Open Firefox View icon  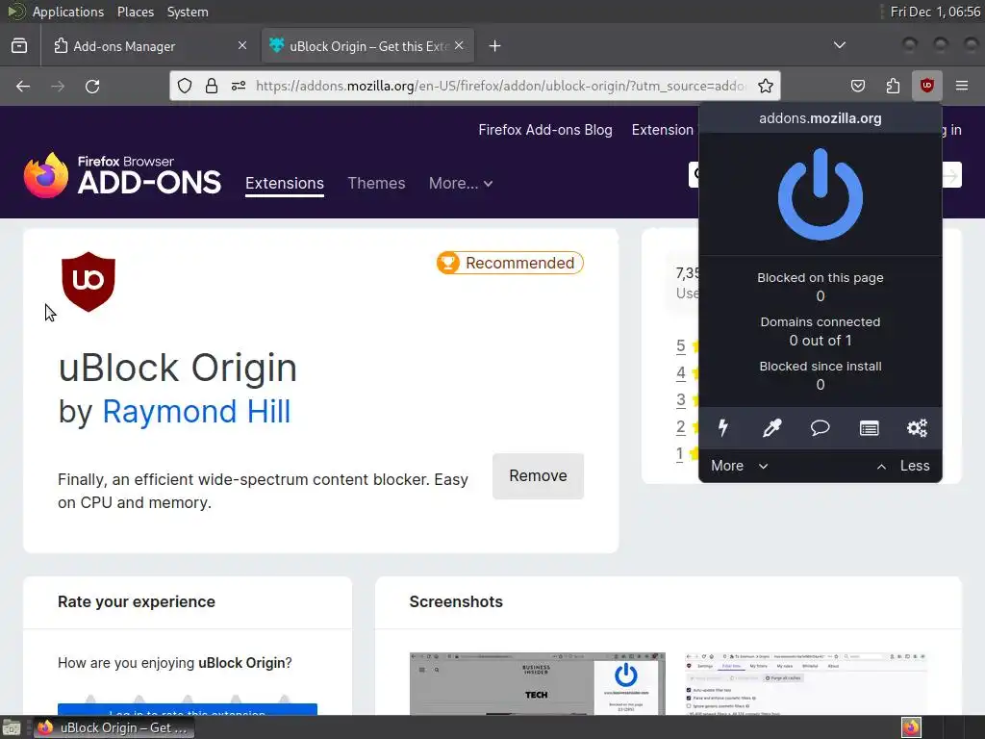coord(19,46)
